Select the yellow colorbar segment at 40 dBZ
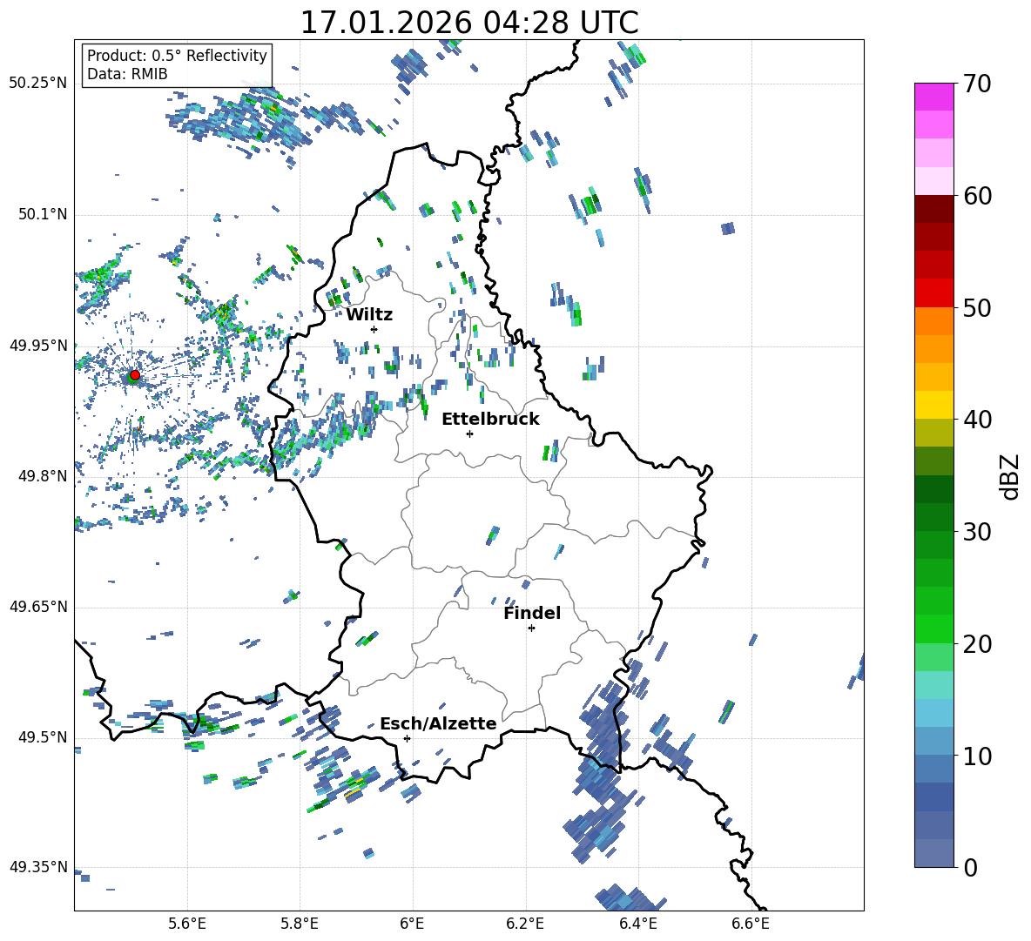The height and width of the screenshot is (941, 1031). (x=934, y=405)
